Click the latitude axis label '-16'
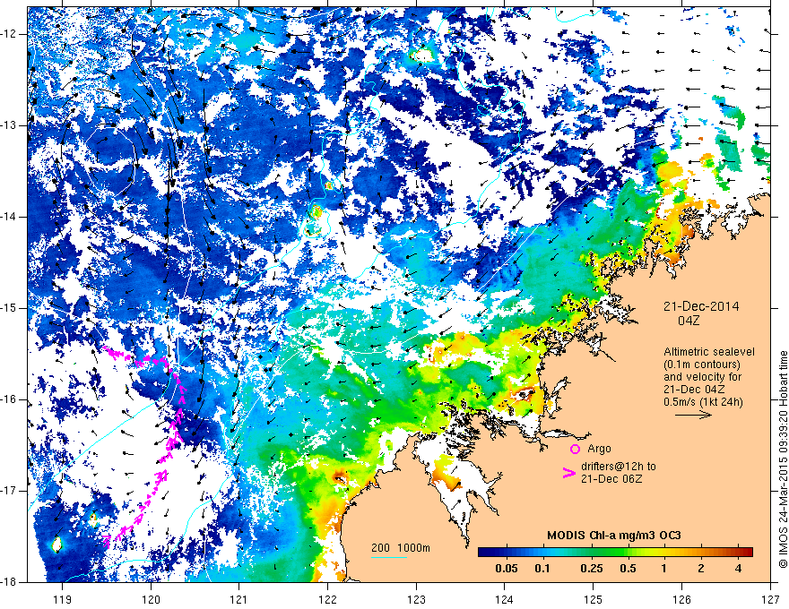Screen dimensions: 789x609 (x=10, y=399)
